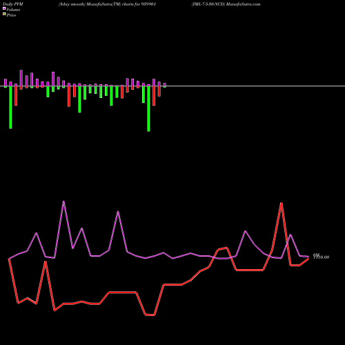
Task: Click the Price legend color swatch
Action: pyautogui.click(x=4, y=14)
